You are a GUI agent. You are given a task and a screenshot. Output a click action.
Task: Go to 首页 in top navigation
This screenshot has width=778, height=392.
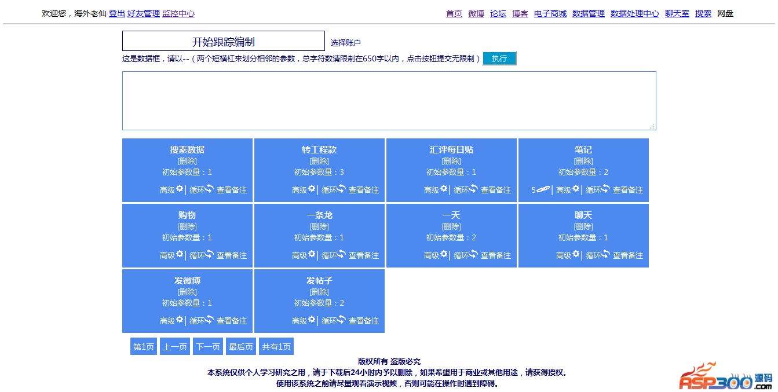click(x=454, y=13)
